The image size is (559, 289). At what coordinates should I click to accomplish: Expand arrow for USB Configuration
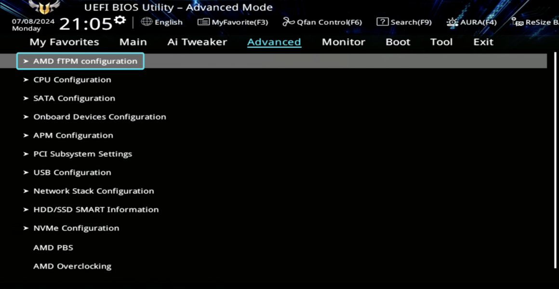click(x=26, y=172)
